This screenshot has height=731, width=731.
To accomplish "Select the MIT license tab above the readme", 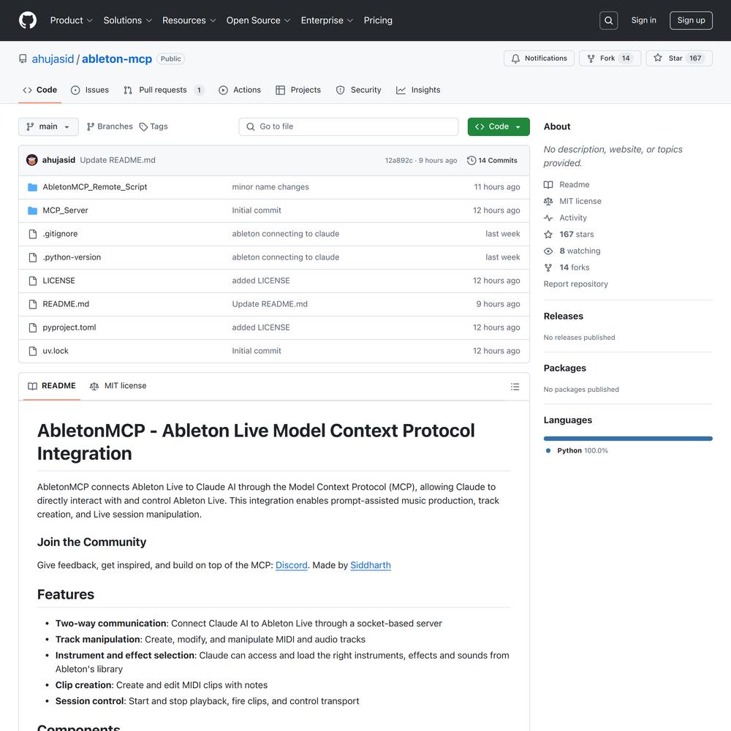I will (118, 386).
